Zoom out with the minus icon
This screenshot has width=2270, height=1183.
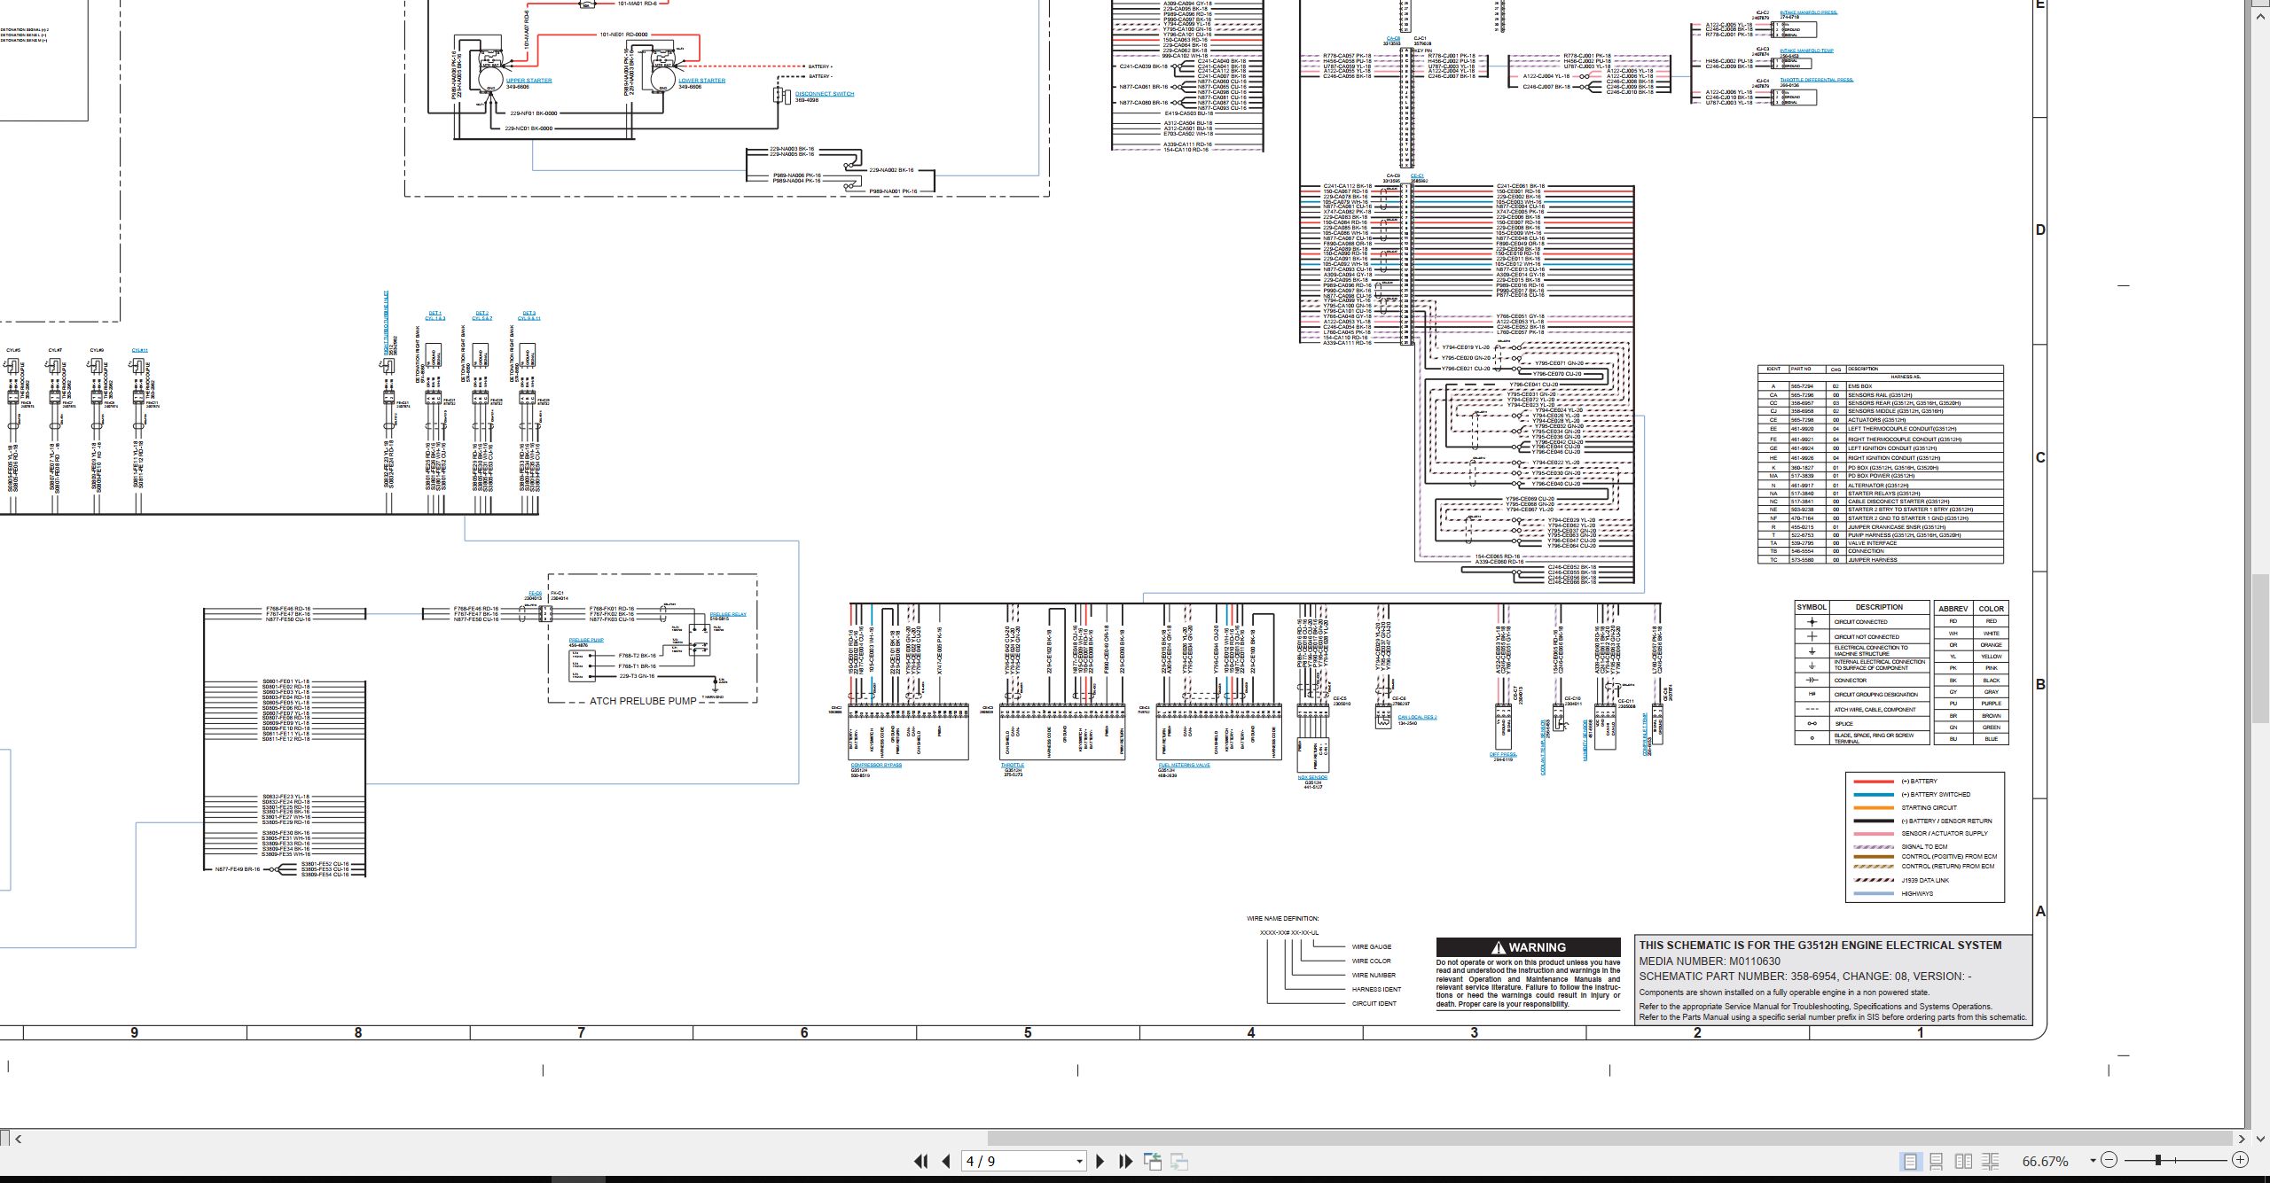pyautogui.click(x=2110, y=1160)
